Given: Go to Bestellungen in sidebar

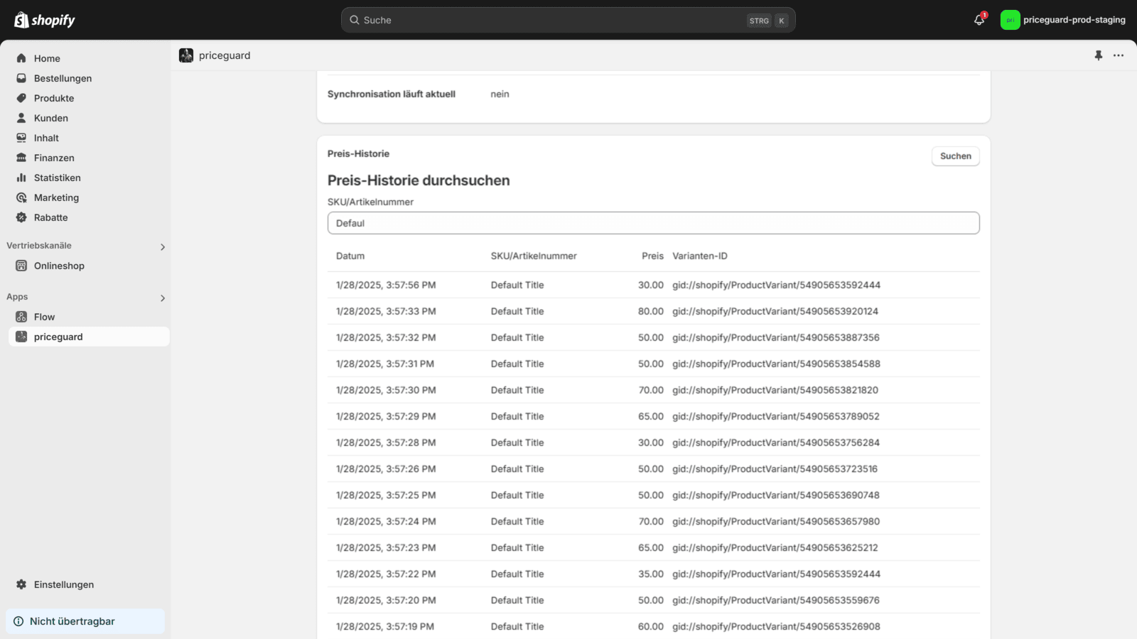Looking at the screenshot, I should click(x=63, y=78).
